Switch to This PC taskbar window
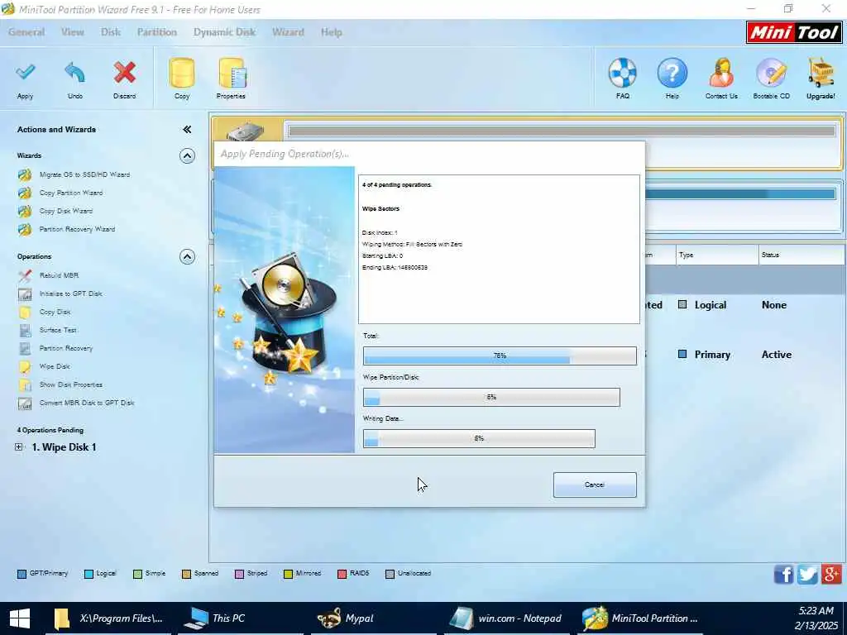Image resolution: width=847 pixels, height=635 pixels. [242, 618]
